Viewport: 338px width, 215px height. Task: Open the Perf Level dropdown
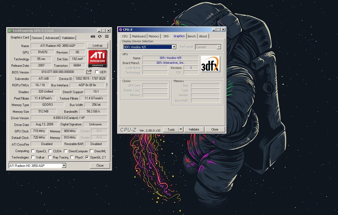[x=219, y=47]
